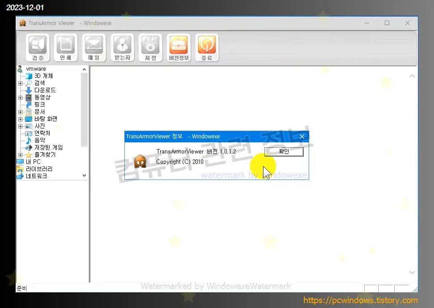
Task: Select the 다운로드 folder in tree
Action: [45, 90]
